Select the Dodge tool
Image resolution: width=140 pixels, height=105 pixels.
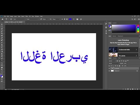click(x=2, y=56)
